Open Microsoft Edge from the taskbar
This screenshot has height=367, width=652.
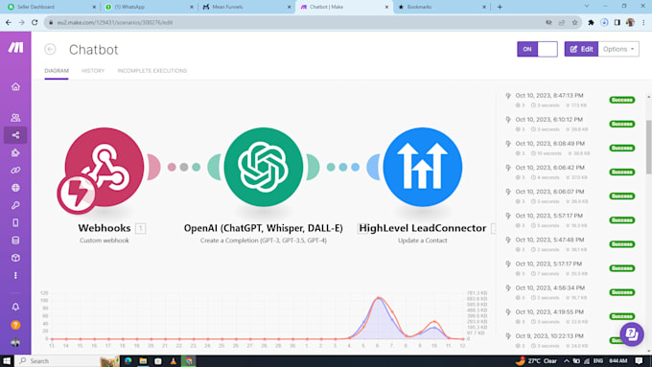[128, 360]
